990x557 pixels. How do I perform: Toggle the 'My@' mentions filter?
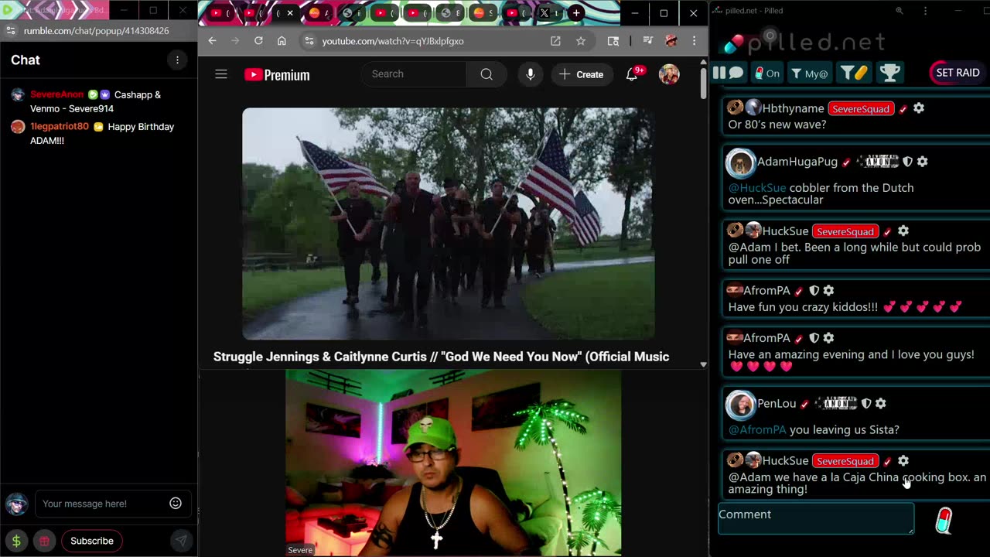coord(809,73)
